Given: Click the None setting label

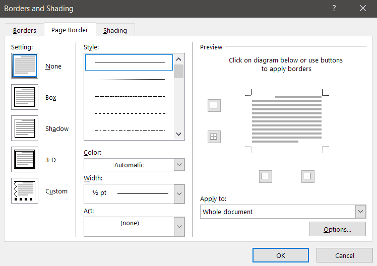Looking at the screenshot, I should (x=53, y=66).
